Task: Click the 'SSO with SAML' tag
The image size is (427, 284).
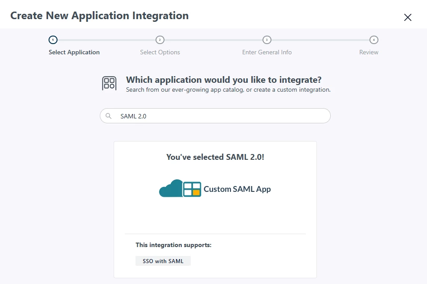Action: click(x=163, y=261)
